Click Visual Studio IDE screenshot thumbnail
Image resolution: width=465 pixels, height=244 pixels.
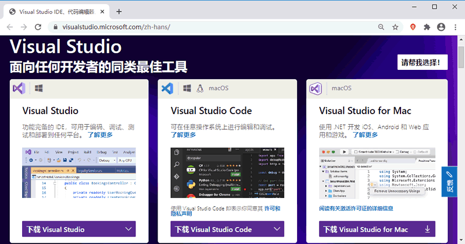(79, 173)
